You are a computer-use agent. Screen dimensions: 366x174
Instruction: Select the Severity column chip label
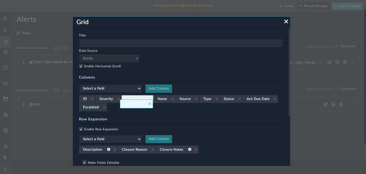coord(106,99)
